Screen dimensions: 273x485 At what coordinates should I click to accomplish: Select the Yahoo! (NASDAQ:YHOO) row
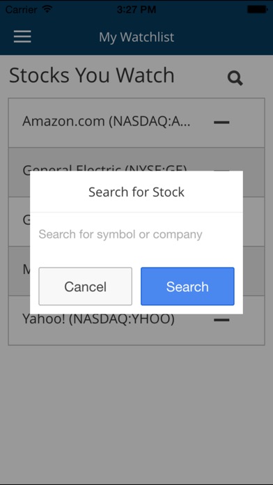click(x=136, y=321)
